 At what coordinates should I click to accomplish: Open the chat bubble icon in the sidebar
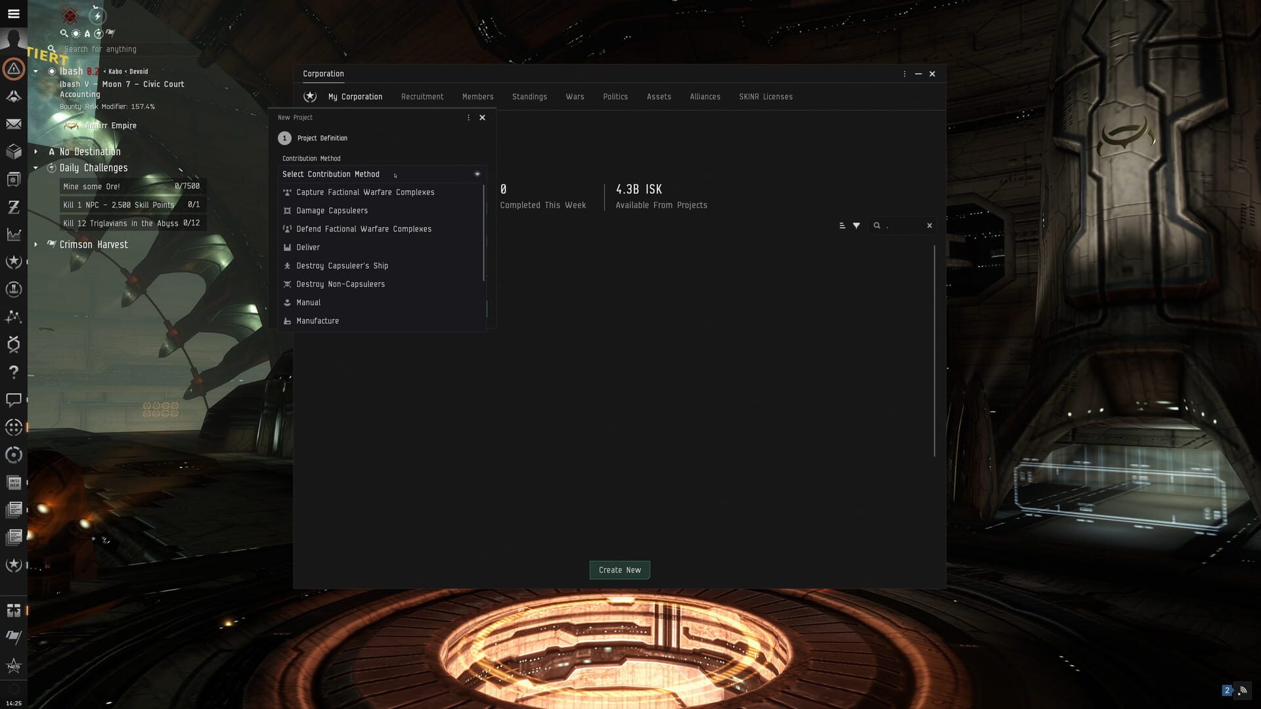click(13, 398)
